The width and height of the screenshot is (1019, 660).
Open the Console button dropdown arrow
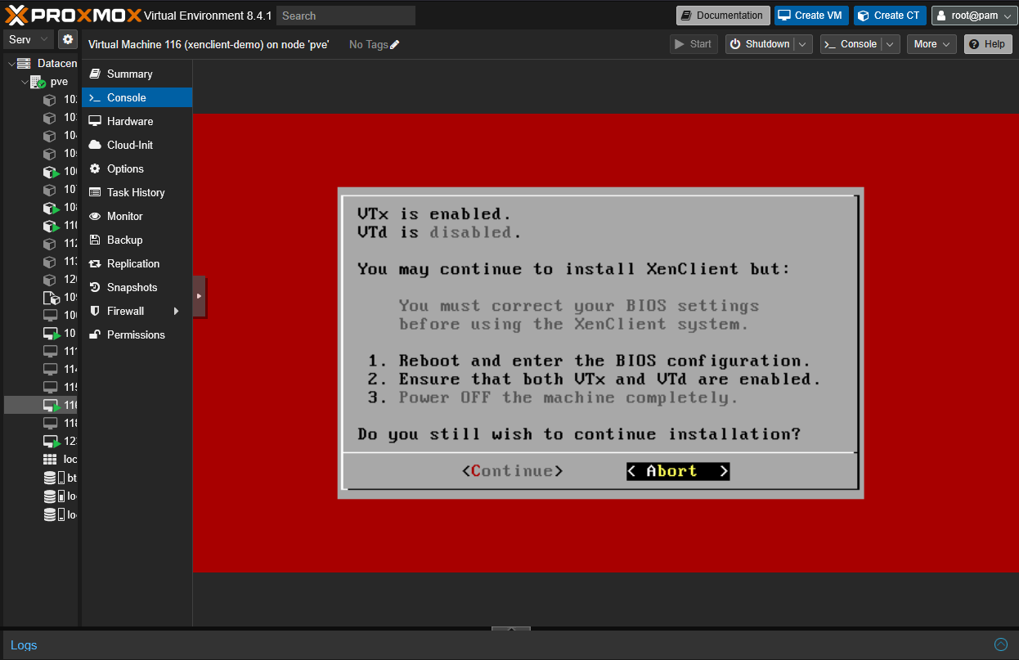click(x=891, y=44)
